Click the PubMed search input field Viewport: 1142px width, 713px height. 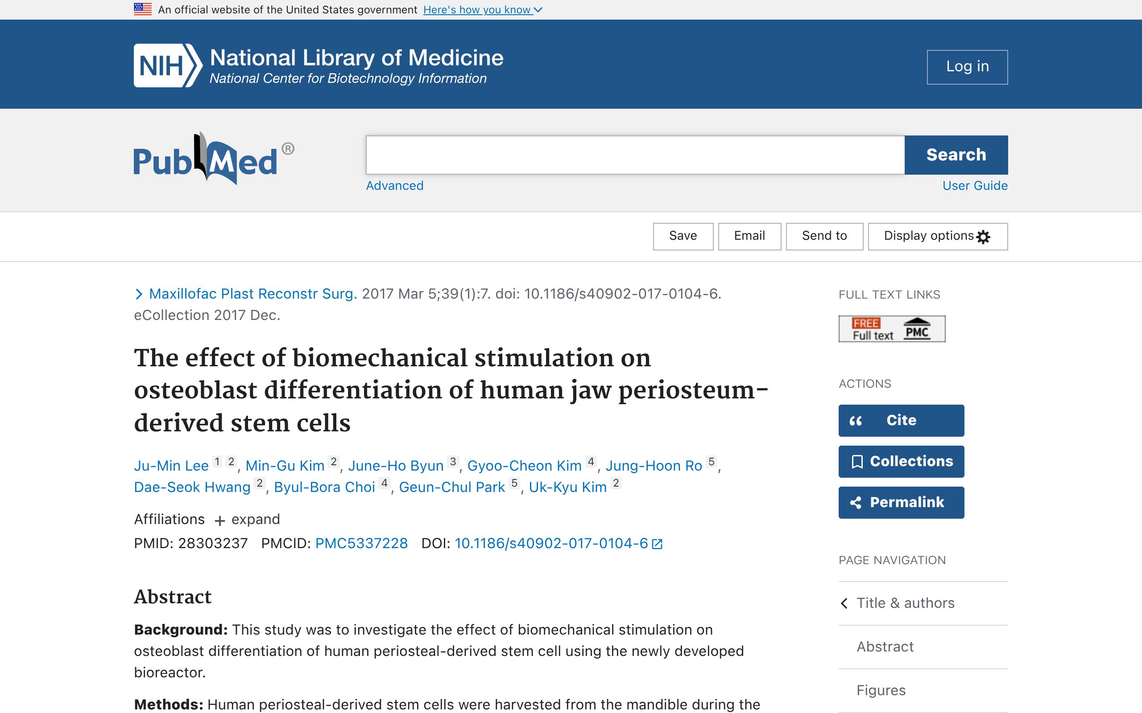(x=635, y=155)
